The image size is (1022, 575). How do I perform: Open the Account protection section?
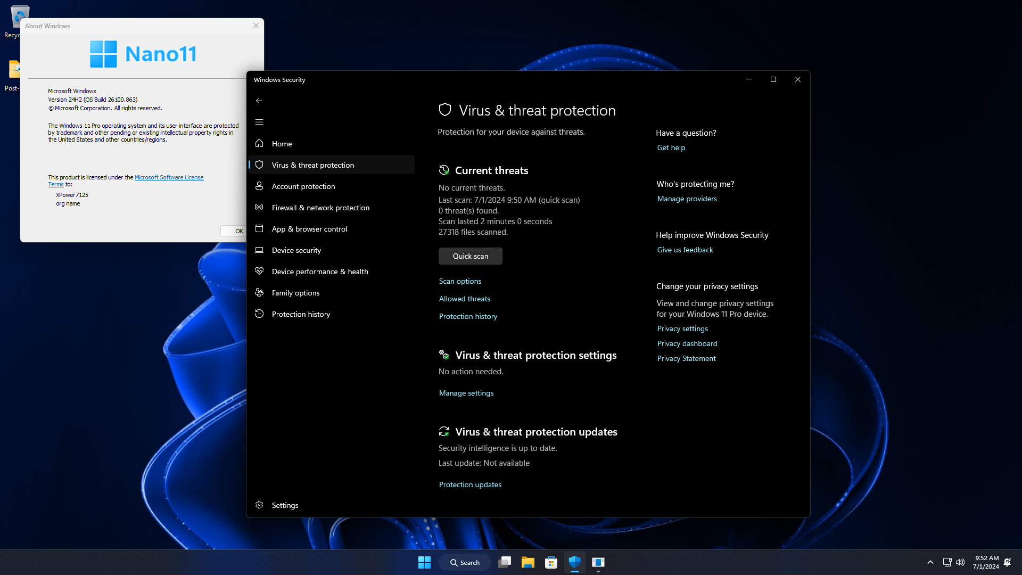click(303, 186)
